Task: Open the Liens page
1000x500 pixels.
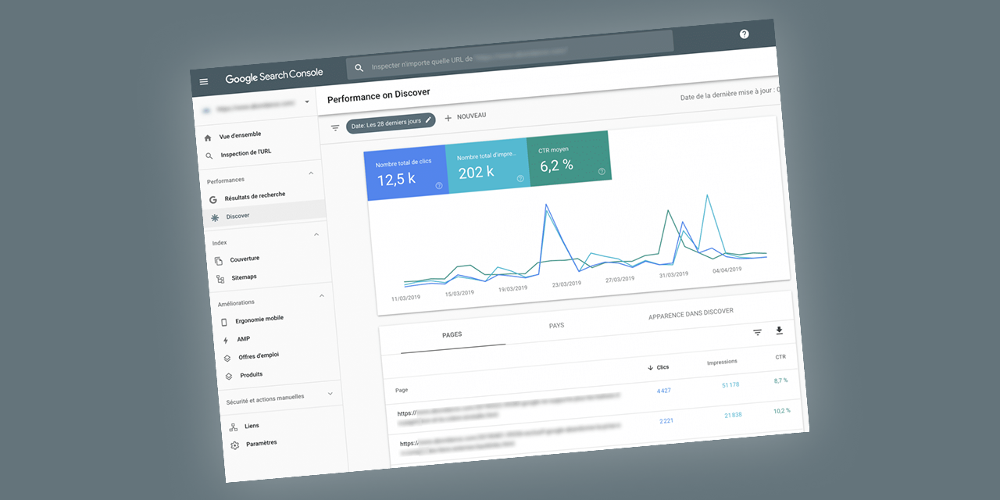Action: click(x=252, y=426)
